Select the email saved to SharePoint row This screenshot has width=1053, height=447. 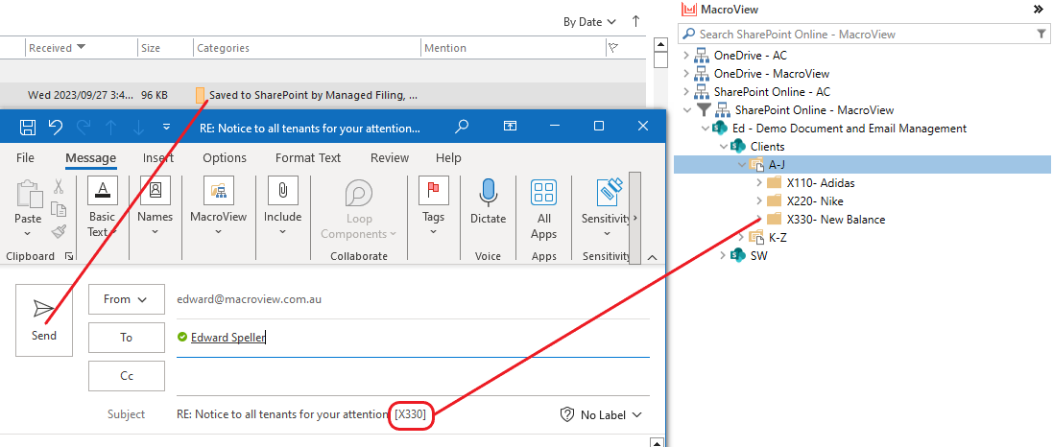323,95
